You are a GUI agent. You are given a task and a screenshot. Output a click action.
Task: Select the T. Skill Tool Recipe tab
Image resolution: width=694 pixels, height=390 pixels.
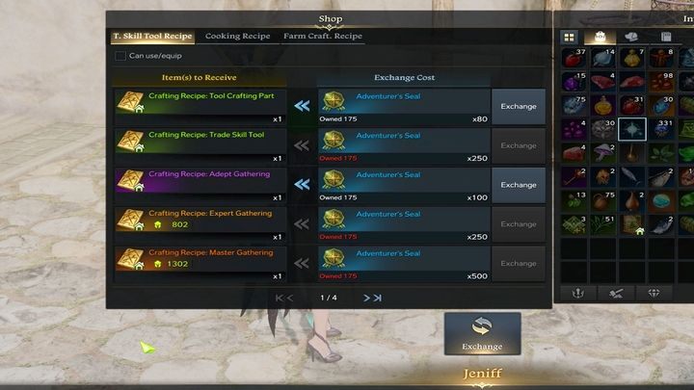(152, 37)
